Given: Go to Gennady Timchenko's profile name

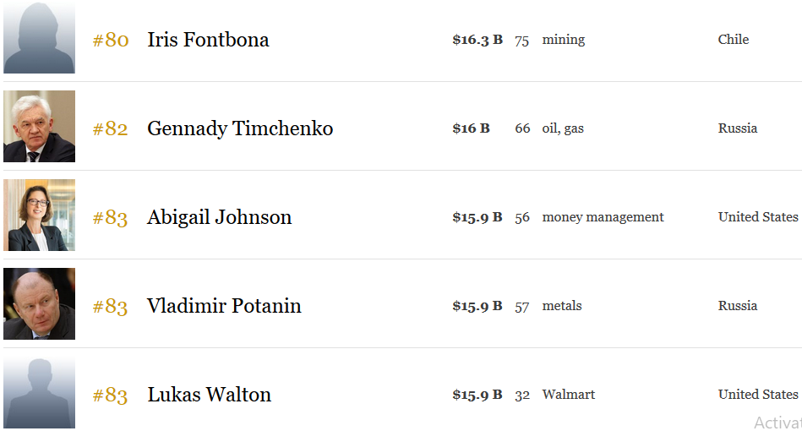Looking at the screenshot, I should pos(240,128).
